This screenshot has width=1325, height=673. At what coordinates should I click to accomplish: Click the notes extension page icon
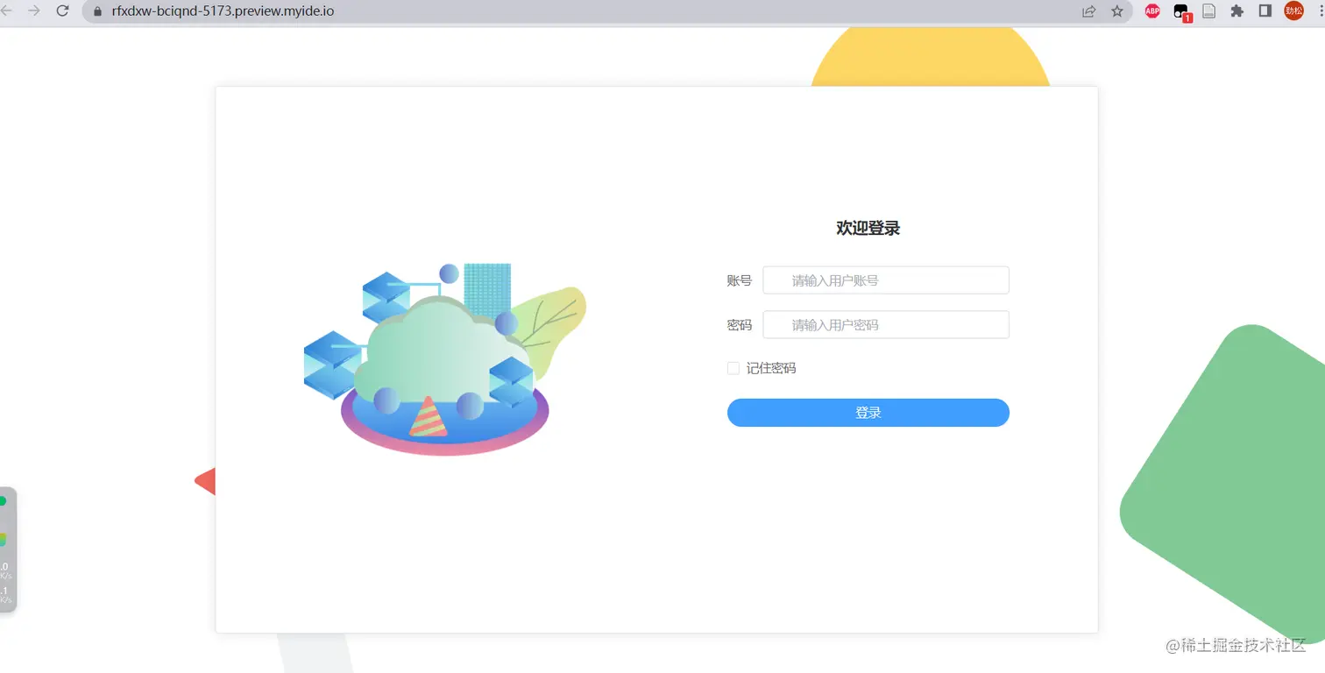click(1208, 11)
